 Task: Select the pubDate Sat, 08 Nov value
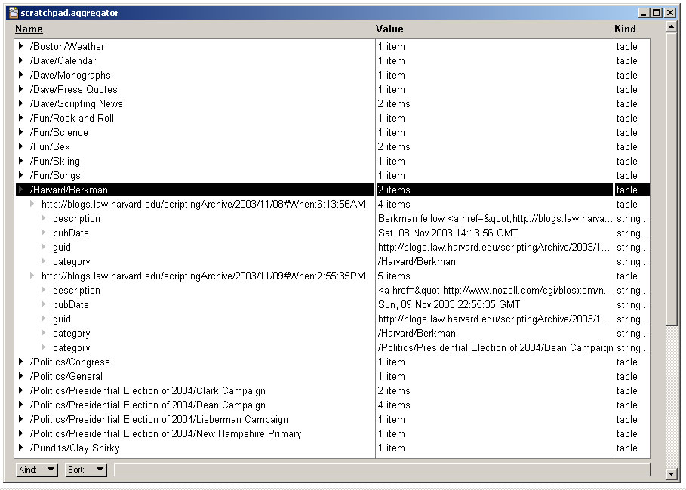pos(448,233)
